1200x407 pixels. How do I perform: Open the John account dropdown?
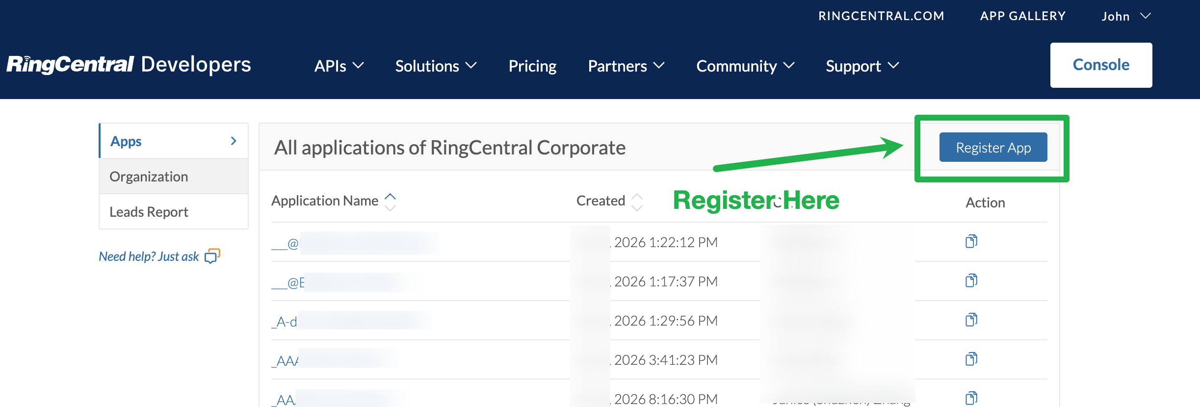(x=1126, y=16)
